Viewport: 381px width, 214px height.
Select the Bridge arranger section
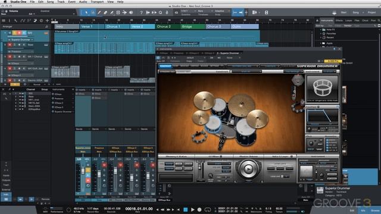[x=193, y=26]
